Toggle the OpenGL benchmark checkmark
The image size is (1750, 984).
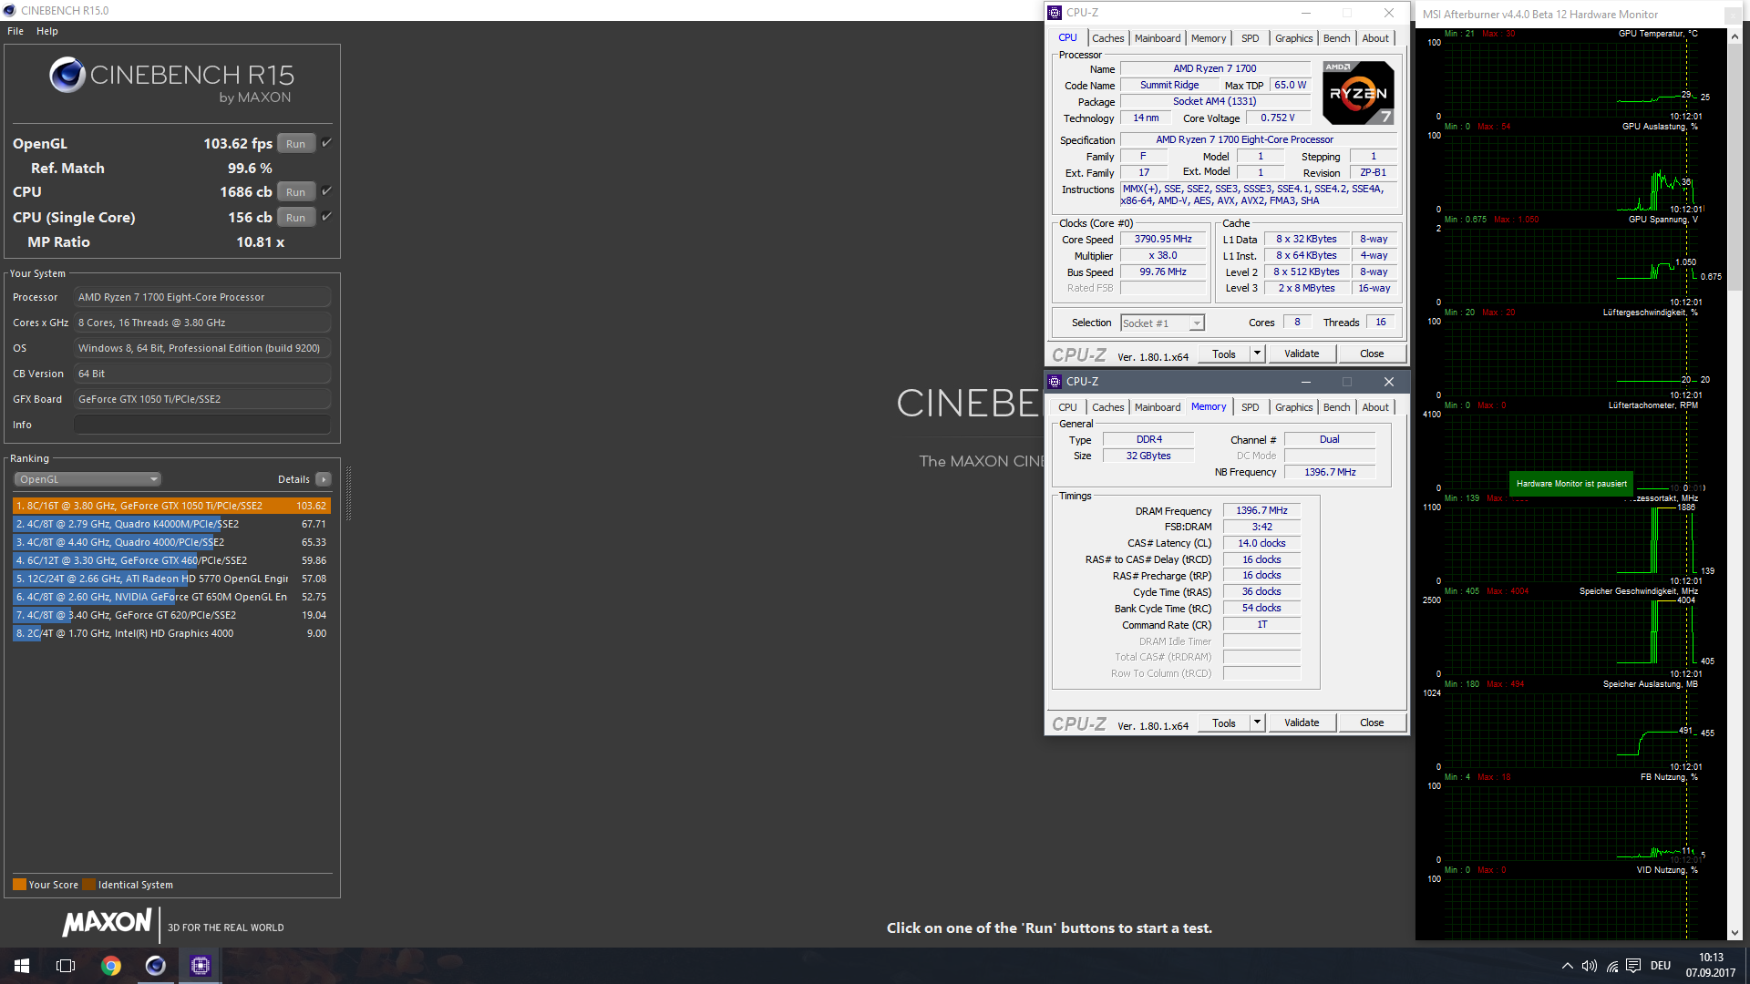pyautogui.click(x=327, y=143)
